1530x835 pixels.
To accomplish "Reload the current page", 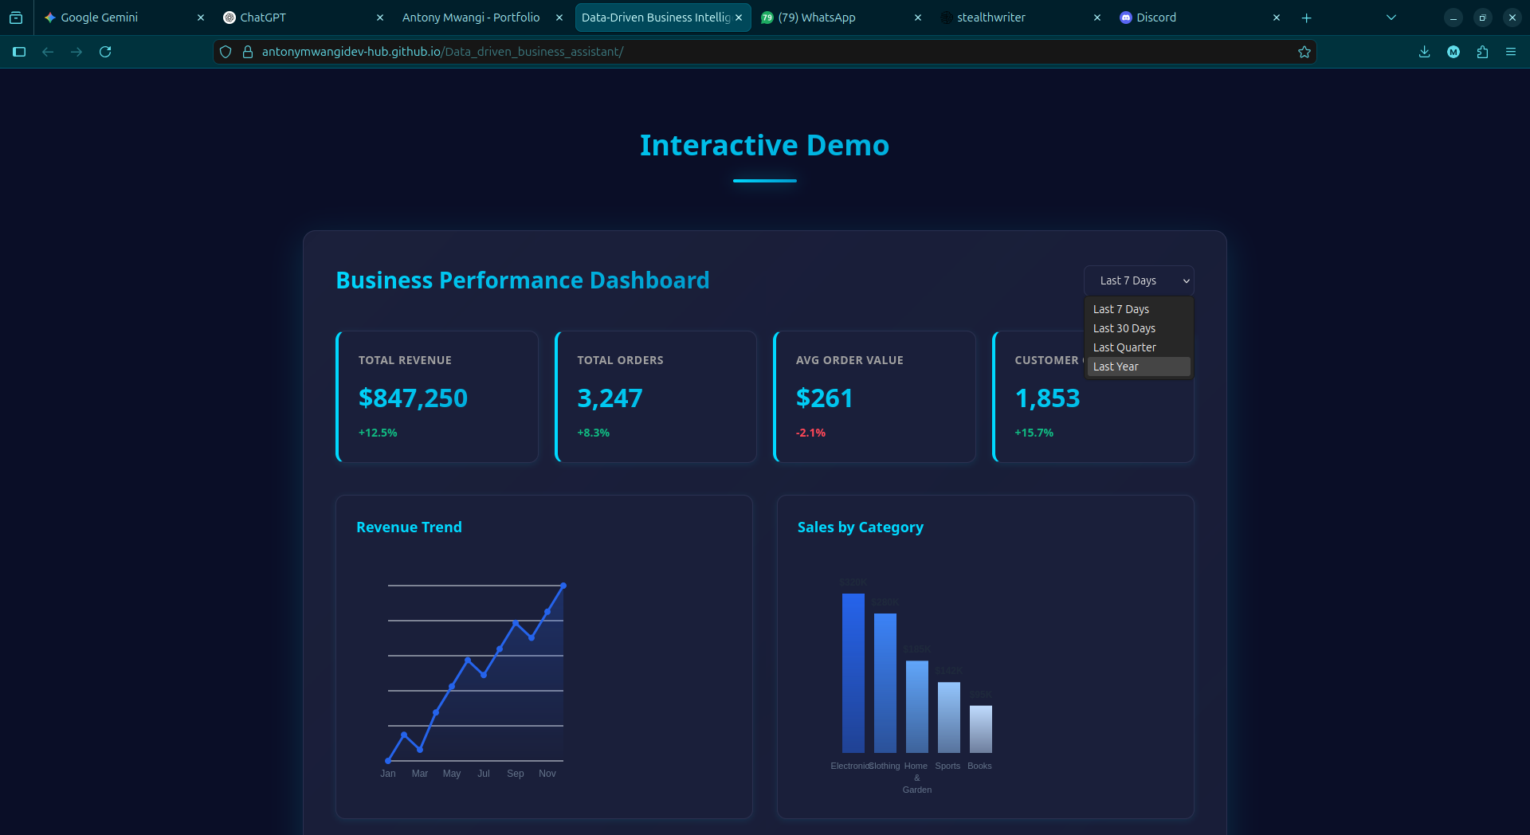I will (x=106, y=52).
